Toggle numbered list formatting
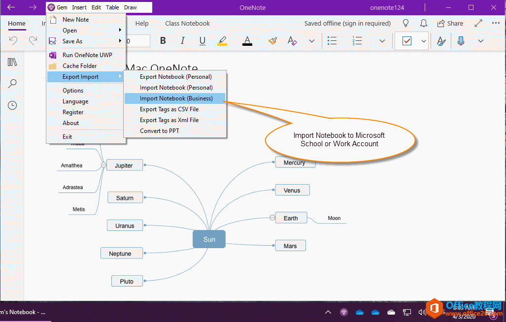506x322 pixels. click(x=357, y=41)
